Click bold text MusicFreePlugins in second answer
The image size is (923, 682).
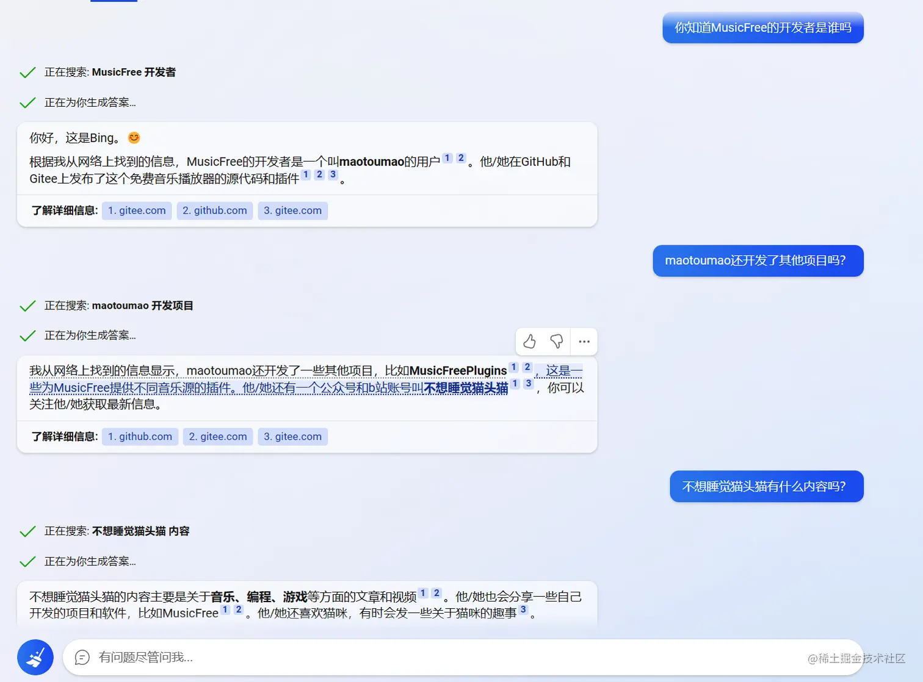click(x=458, y=371)
